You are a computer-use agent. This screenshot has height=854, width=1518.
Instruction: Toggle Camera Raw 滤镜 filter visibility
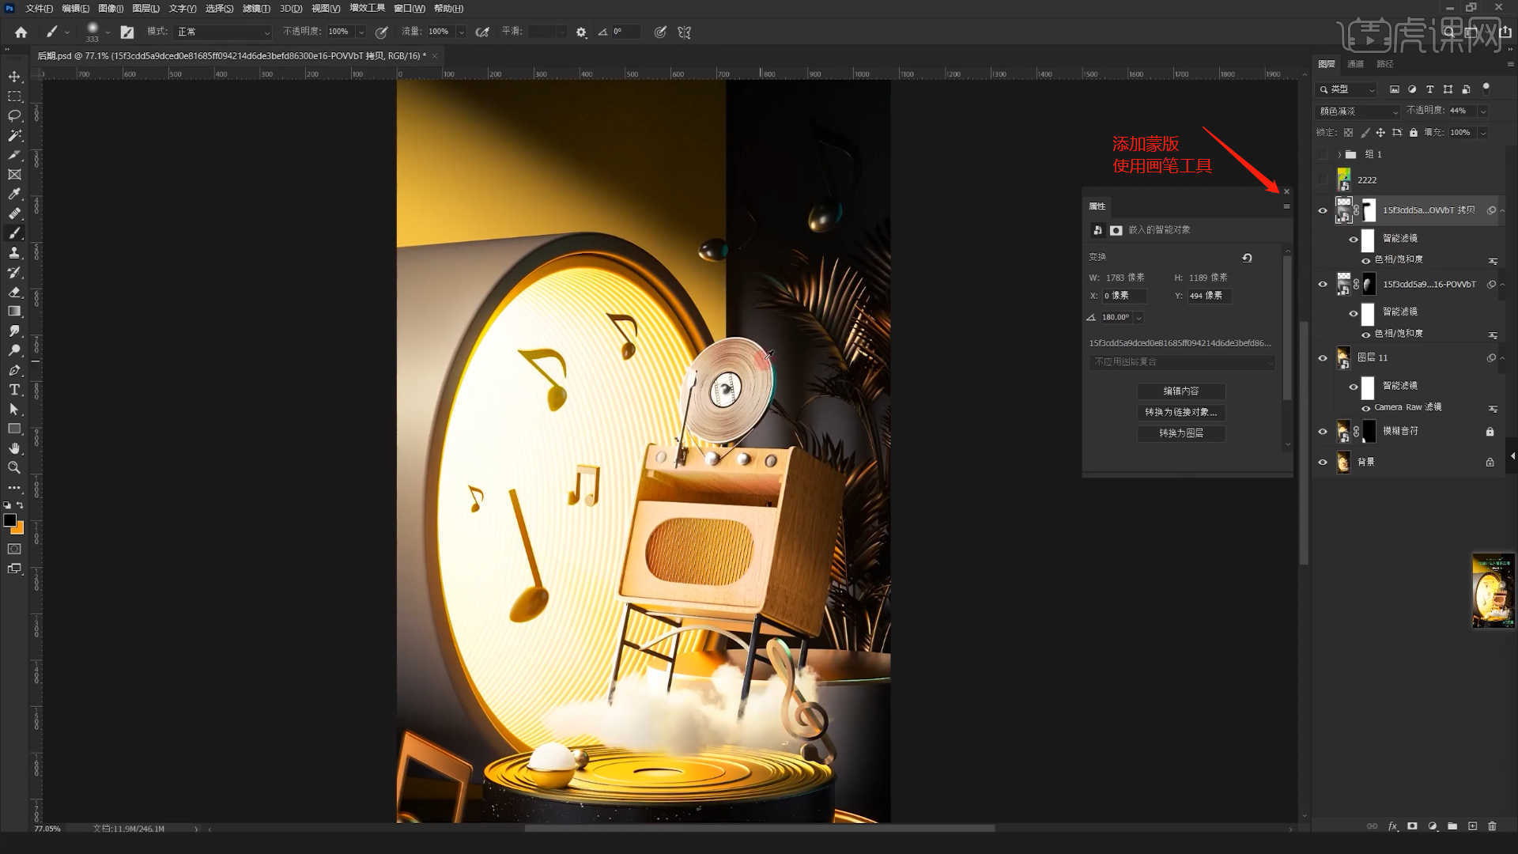[1365, 408]
